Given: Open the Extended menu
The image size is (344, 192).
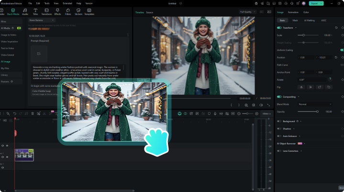Looking at the screenshot, I should 67,3.
